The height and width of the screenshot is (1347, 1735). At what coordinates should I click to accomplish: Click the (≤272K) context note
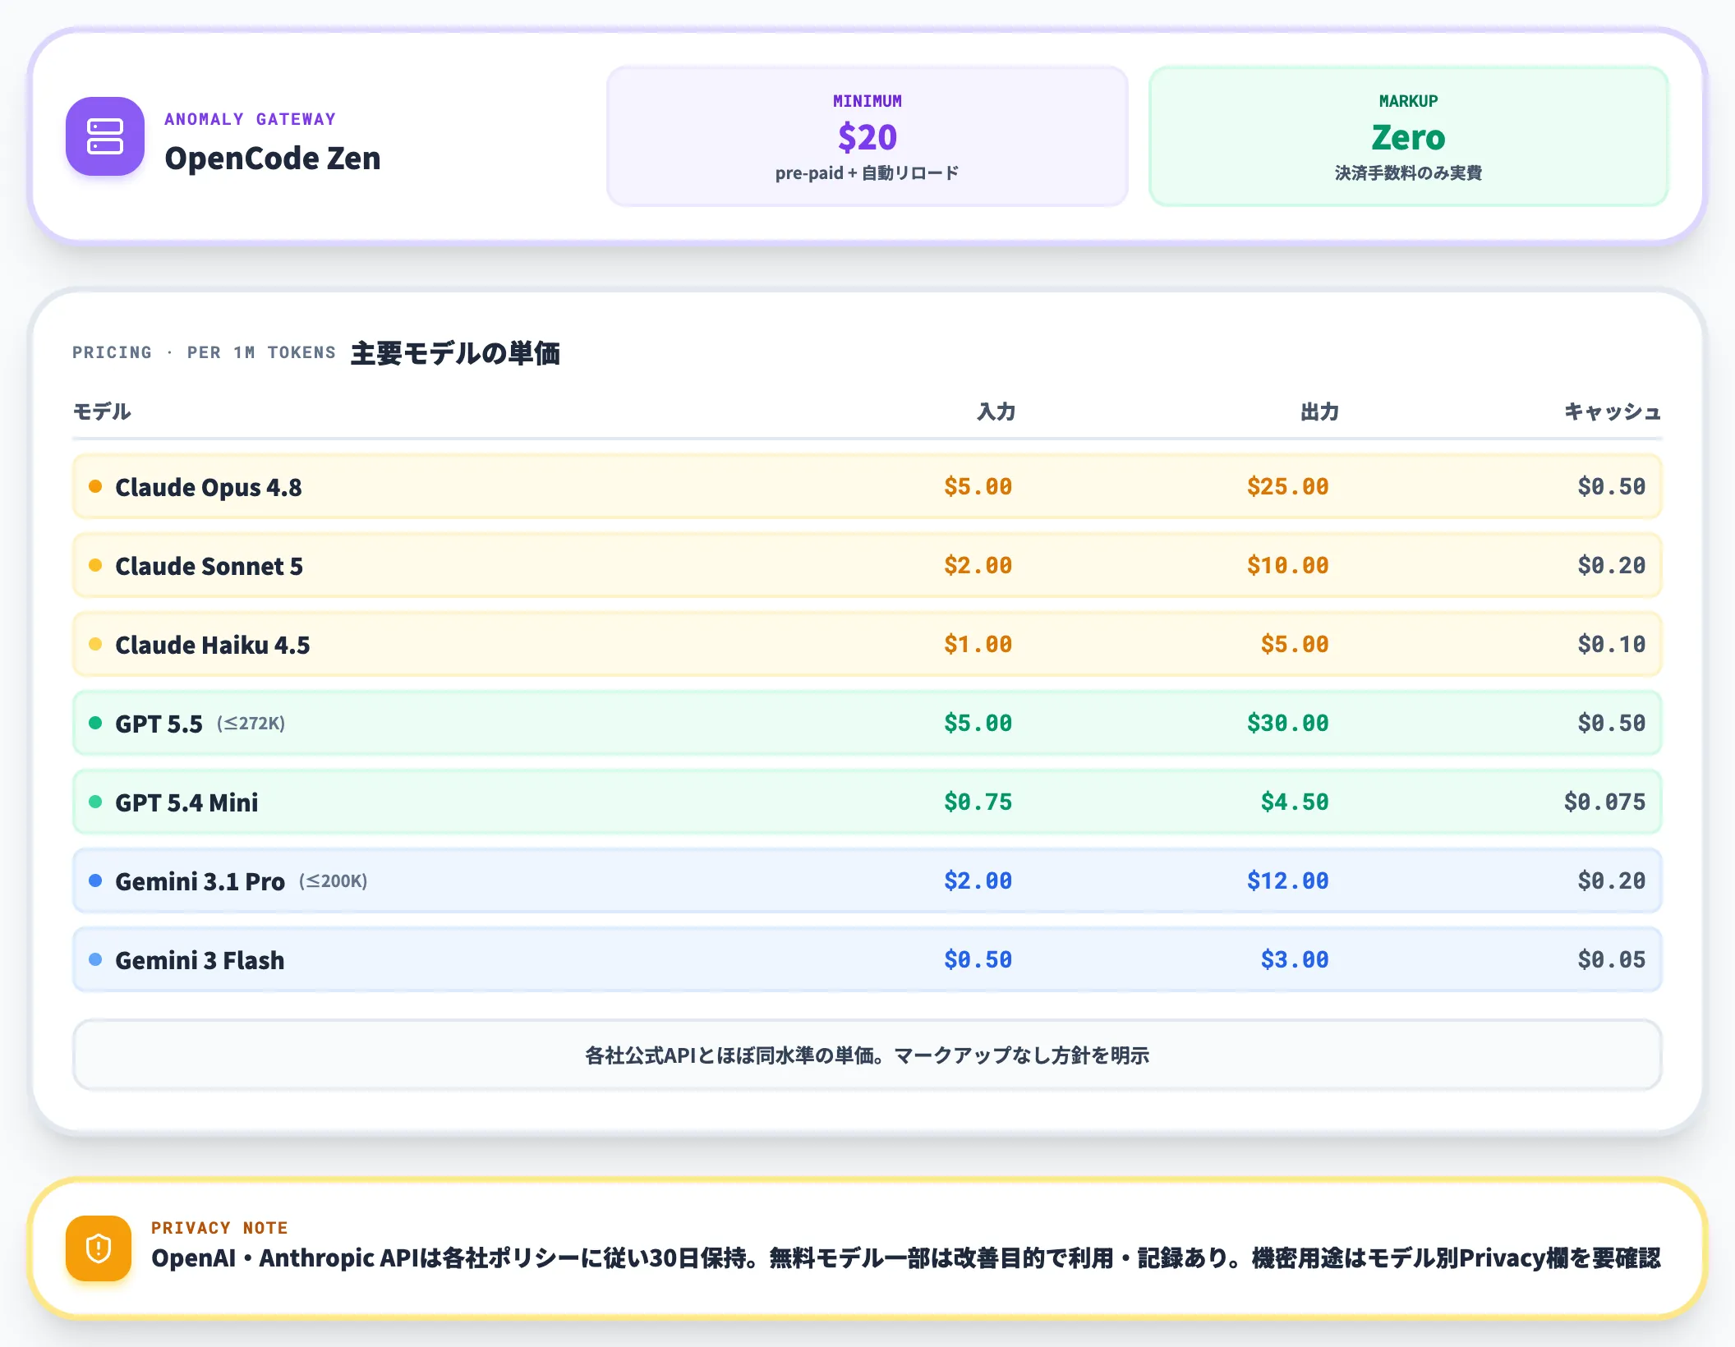(x=251, y=724)
